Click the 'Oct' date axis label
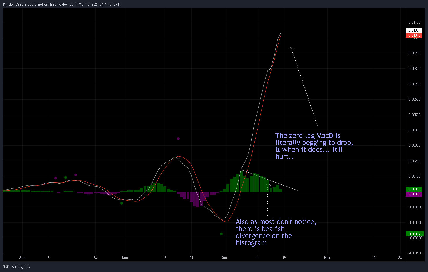This screenshot has height=272, width=428. [x=225, y=258]
